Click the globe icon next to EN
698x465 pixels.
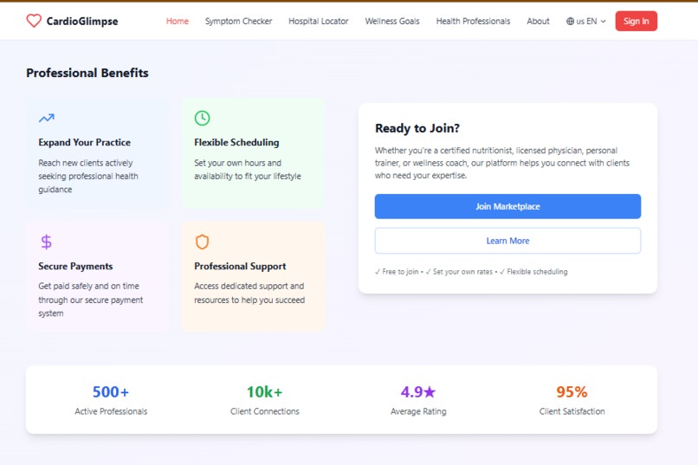click(570, 22)
